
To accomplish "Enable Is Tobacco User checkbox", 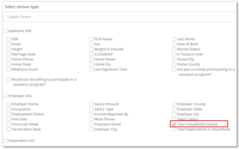I will [174, 54].
